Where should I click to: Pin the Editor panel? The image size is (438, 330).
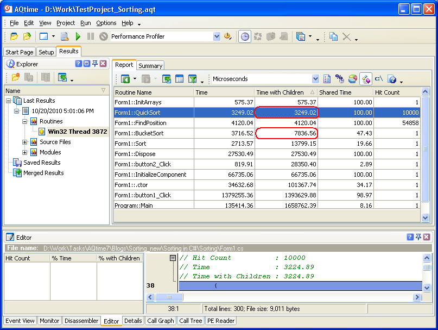click(x=418, y=237)
